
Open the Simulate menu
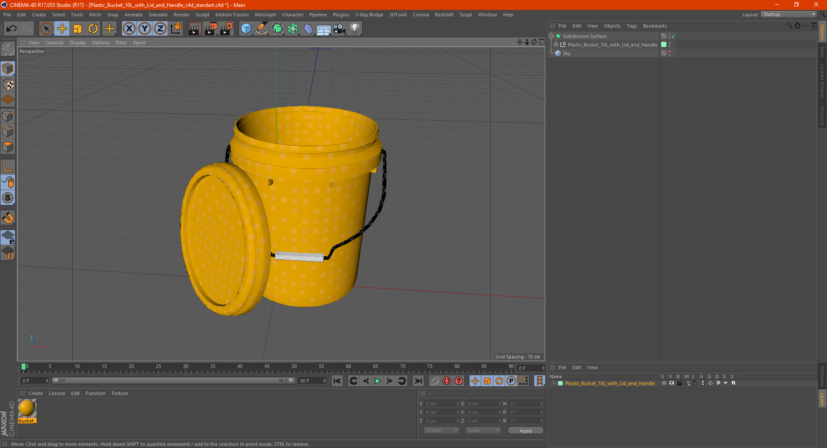click(x=158, y=15)
